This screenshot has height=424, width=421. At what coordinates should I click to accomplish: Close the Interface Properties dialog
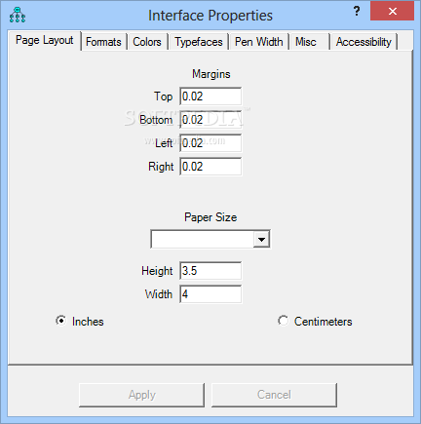point(392,12)
